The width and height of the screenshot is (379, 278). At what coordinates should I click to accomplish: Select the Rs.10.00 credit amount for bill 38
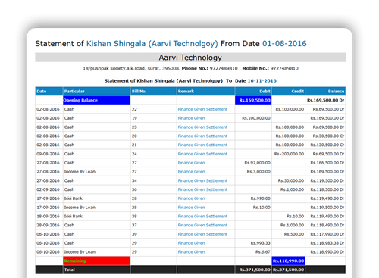click(295, 216)
